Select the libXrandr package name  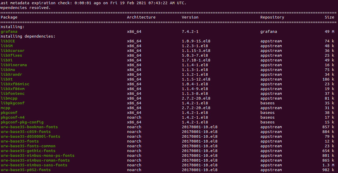click(11, 74)
